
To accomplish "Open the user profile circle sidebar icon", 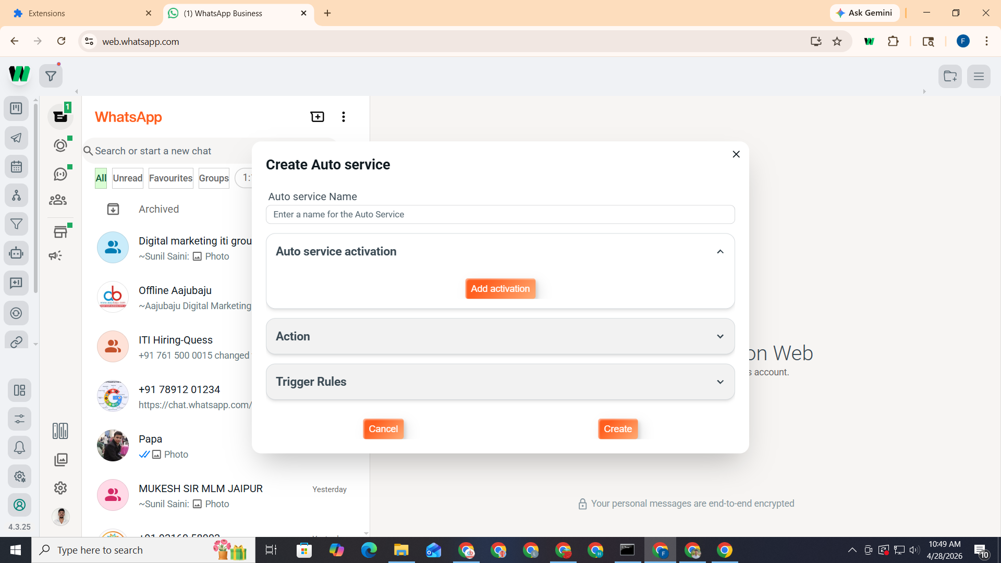I will coord(19,505).
